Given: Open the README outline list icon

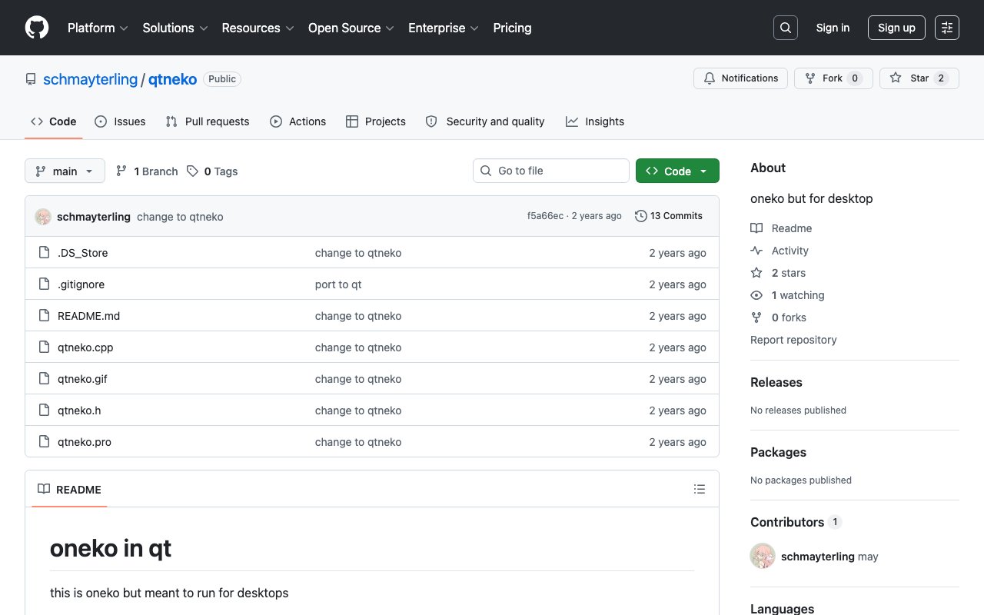Looking at the screenshot, I should click(700, 489).
